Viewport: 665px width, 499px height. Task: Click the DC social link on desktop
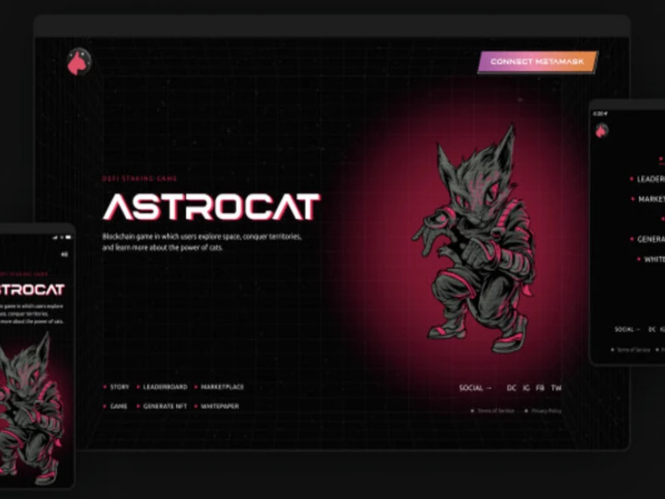(x=511, y=388)
